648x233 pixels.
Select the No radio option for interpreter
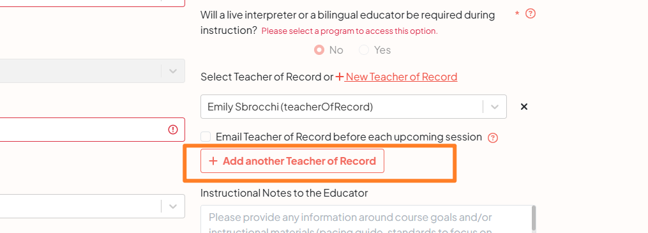click(319, 50)
